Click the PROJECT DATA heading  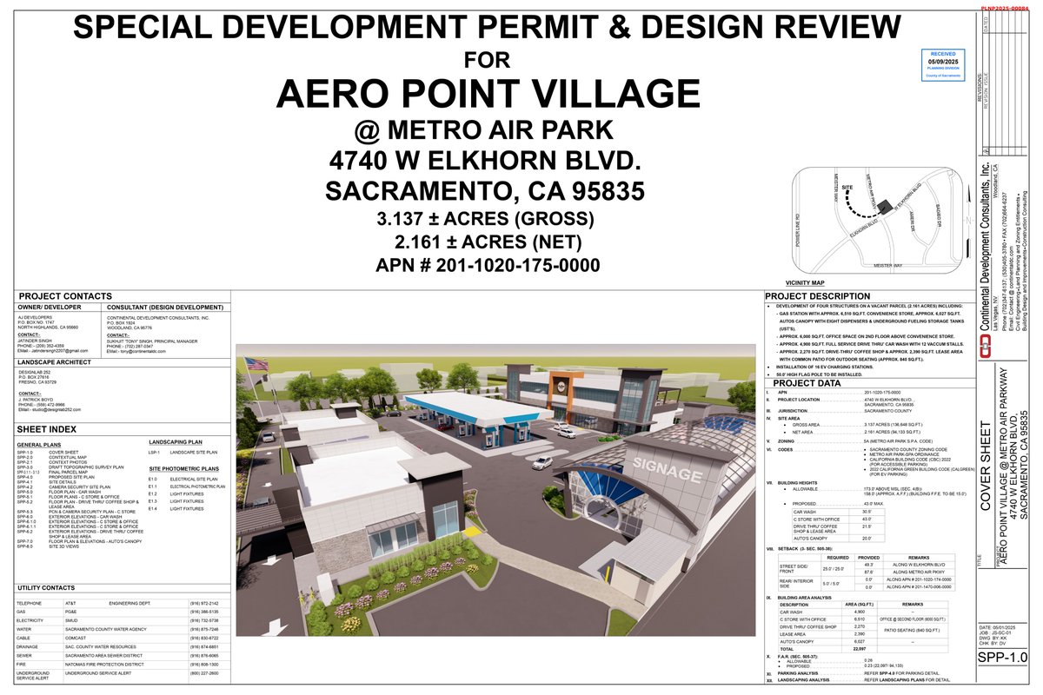(x=807, y=383)
